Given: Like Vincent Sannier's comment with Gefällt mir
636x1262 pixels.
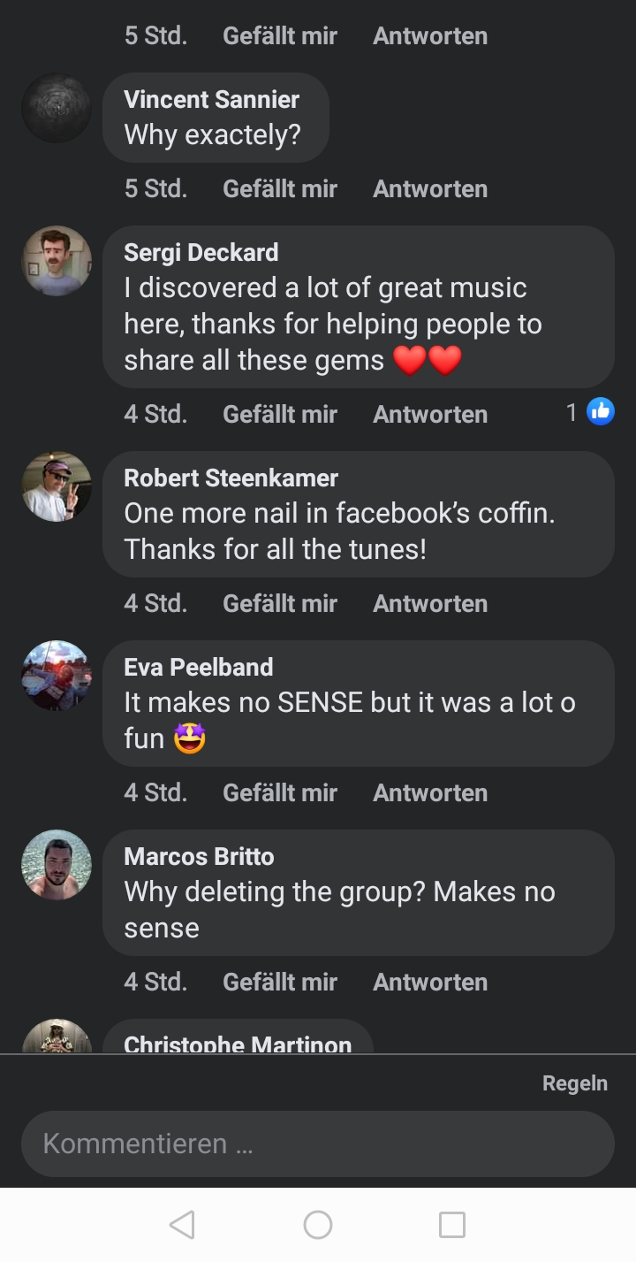Looking at the screenshot, I should pos(280,188).
